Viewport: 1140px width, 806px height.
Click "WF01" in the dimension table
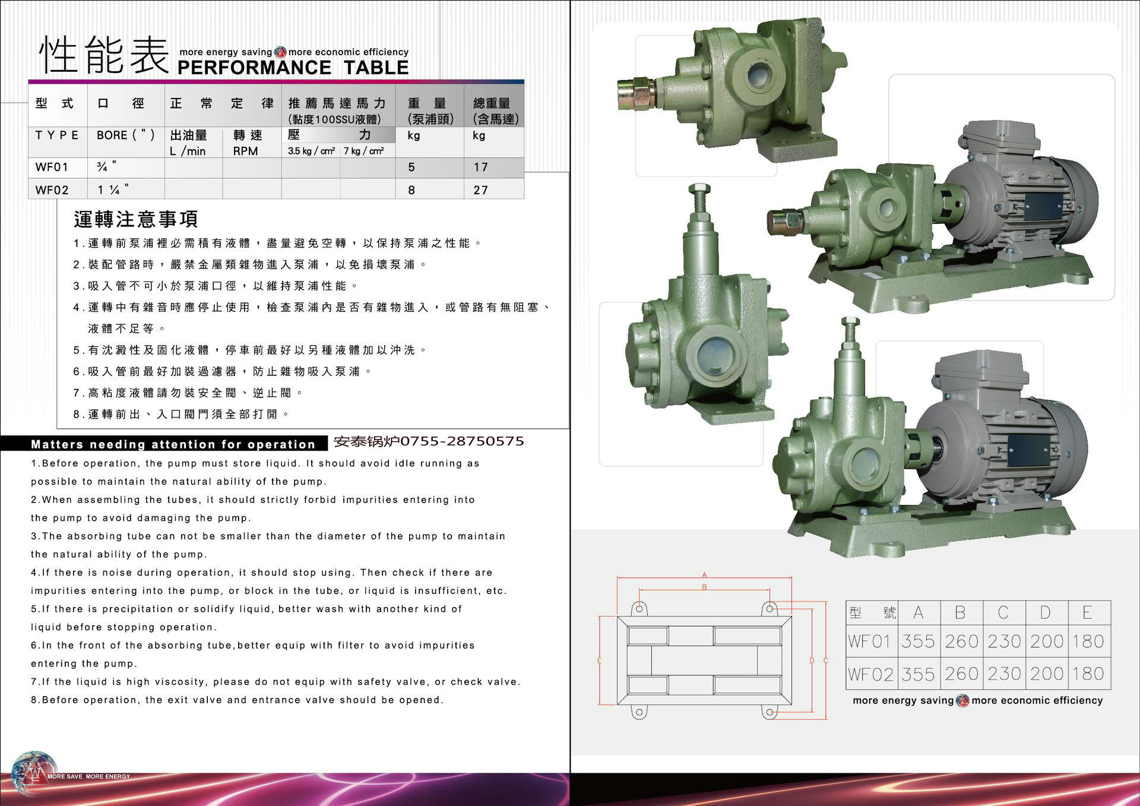point(870,641)
